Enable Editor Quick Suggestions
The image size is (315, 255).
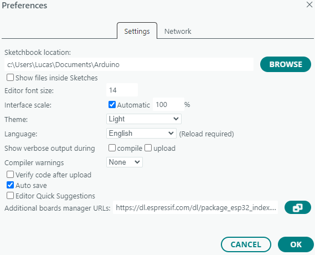click(x=10, y=196)
